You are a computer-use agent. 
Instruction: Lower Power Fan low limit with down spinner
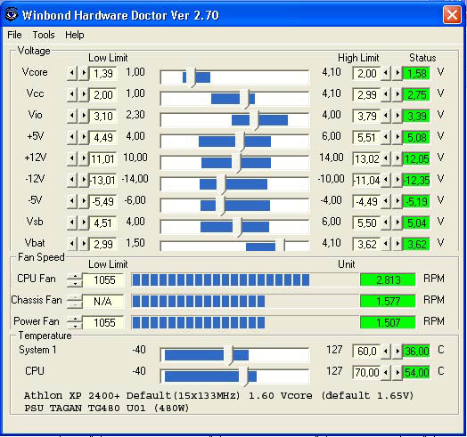pyautogui.click(x=75, y=326)
